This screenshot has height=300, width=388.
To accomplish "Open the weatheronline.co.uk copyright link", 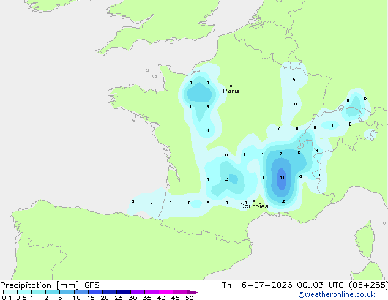I will pos(336,294).
